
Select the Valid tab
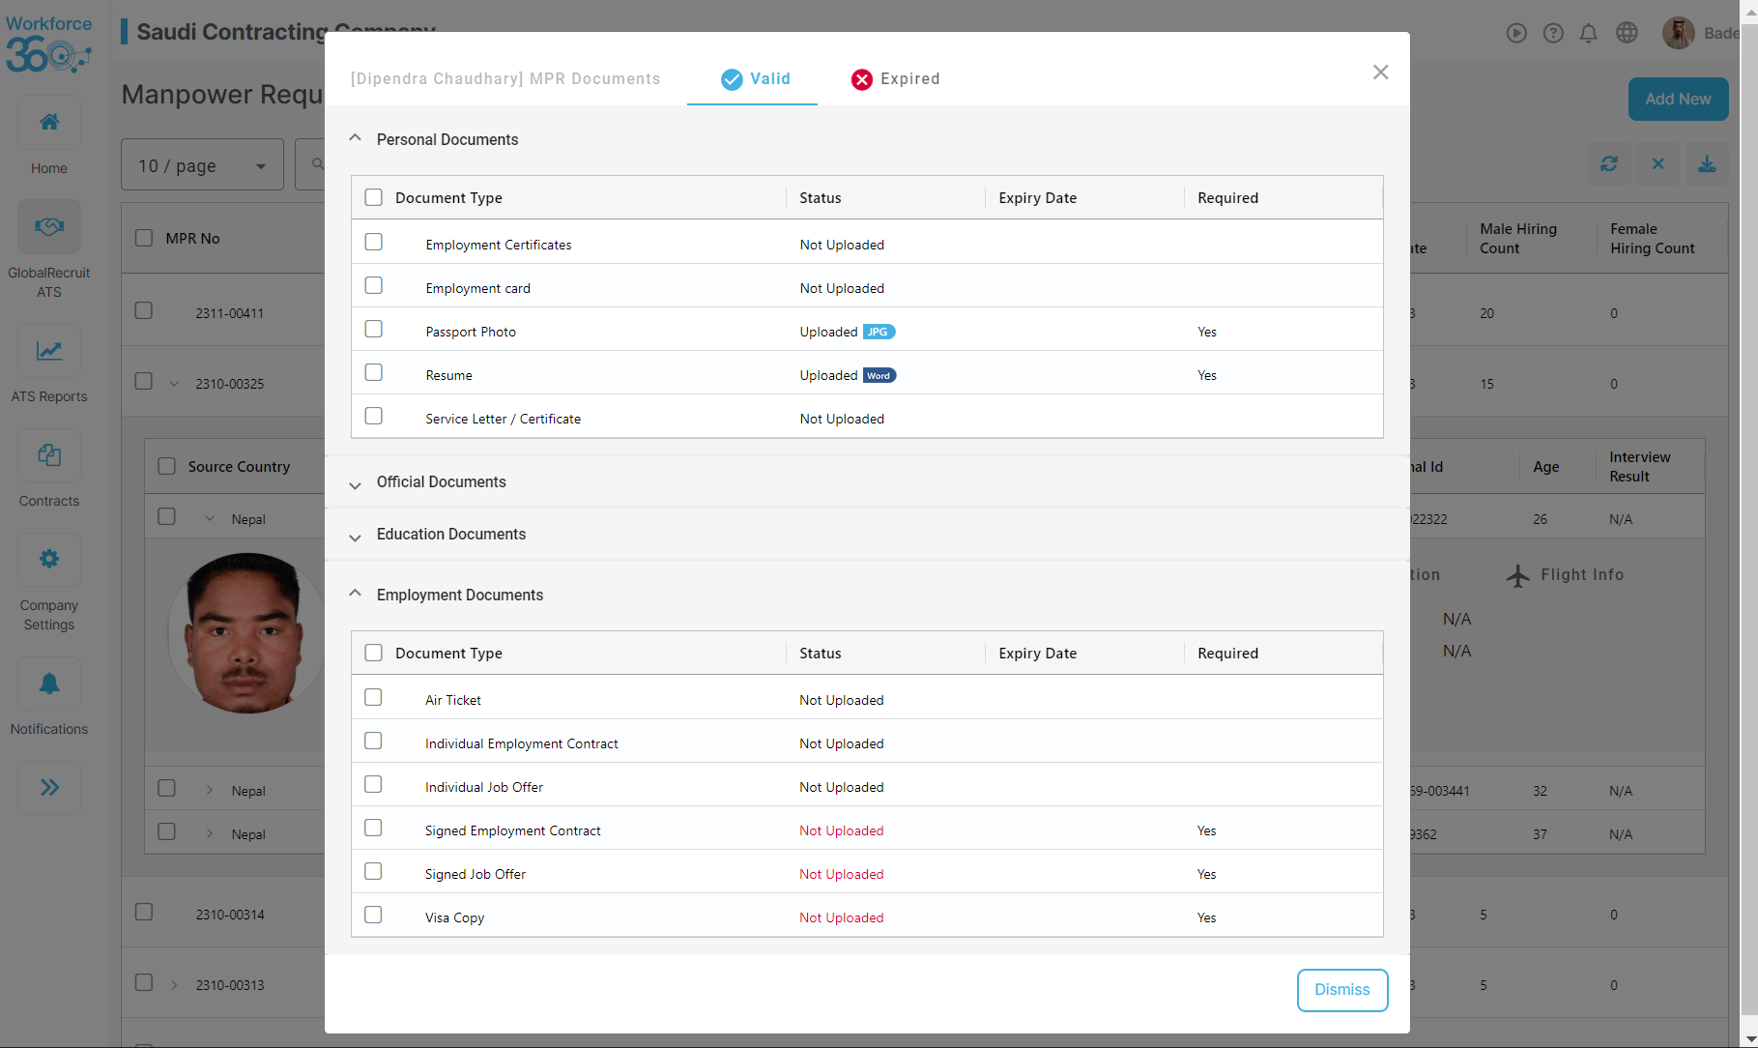pos(755,79)
